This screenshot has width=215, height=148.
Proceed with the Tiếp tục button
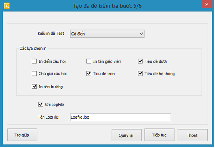tap(160, 135)
